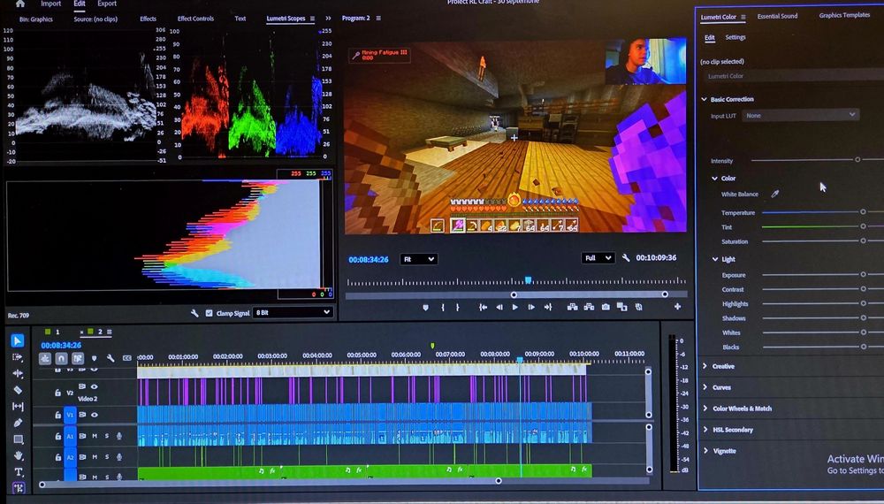Image resolution: width=884 pixels, height=504 pixels.
Task: Toggle Snap in timeline magnet button
Action: tap(62, 359)
